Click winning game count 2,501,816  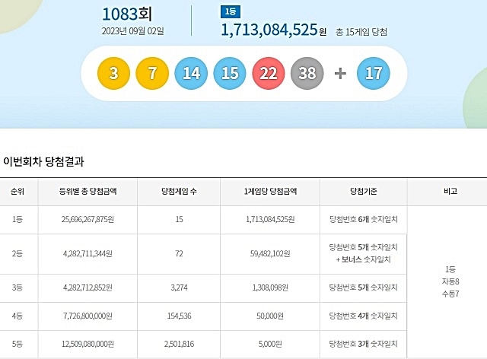(180, 344)
